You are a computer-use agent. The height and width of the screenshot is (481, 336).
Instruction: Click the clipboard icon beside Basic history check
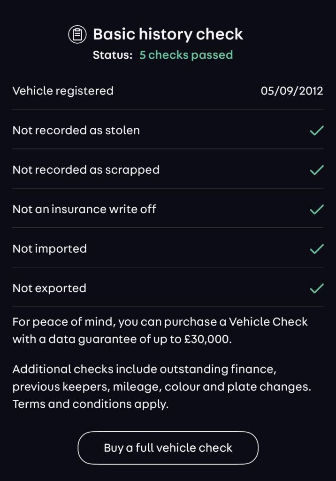77,34
